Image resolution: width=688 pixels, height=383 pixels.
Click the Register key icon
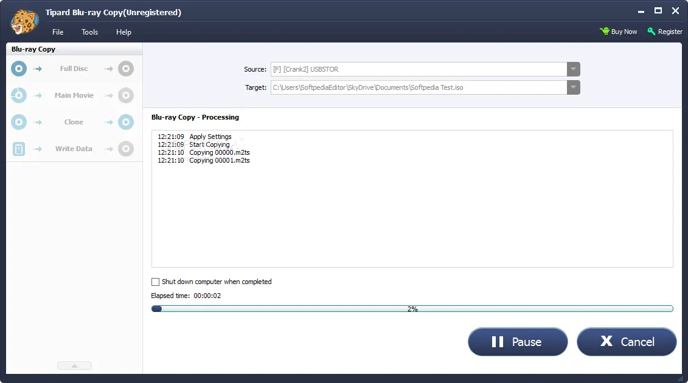pyautogui.click(x=652, y=32)
